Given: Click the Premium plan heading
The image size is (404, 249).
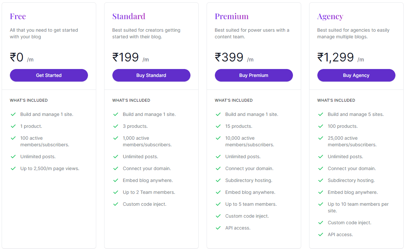Looking at the screenshot, I should (231, 16).
